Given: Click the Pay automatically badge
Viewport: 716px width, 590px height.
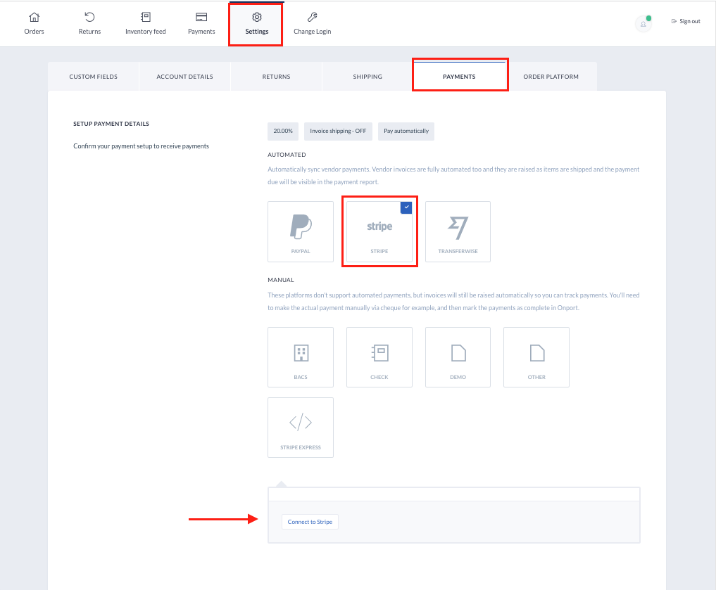Looking at the screenshot, I should pyautogui.click(x=406, y=132).
